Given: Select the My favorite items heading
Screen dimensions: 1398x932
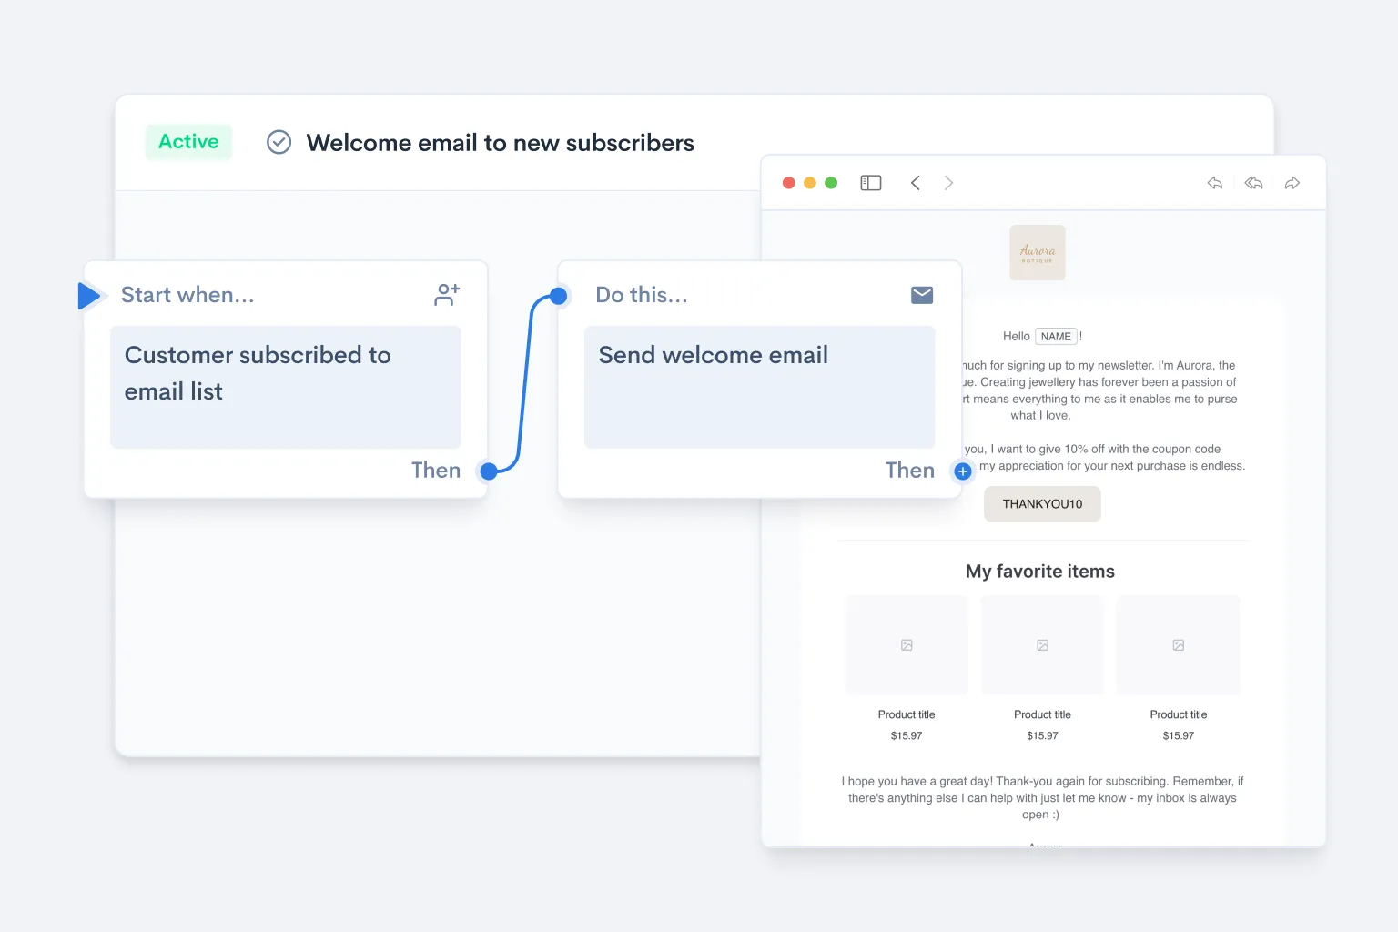Looking at the screenshot, I should (x=1040, y=572).
